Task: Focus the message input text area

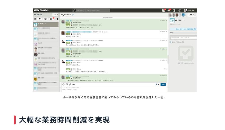Action: point(114,89)
